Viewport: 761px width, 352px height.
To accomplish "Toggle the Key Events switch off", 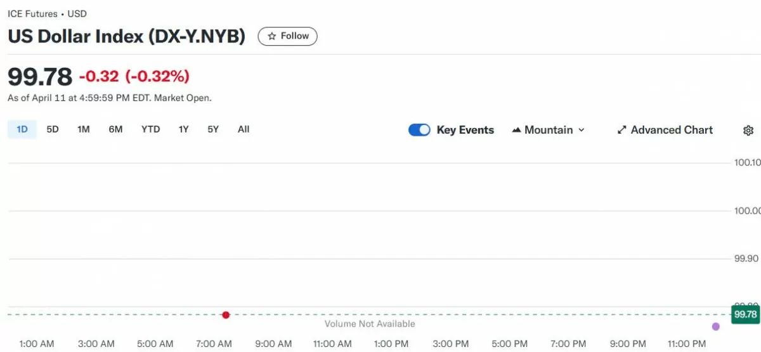I will coord(419,130).
